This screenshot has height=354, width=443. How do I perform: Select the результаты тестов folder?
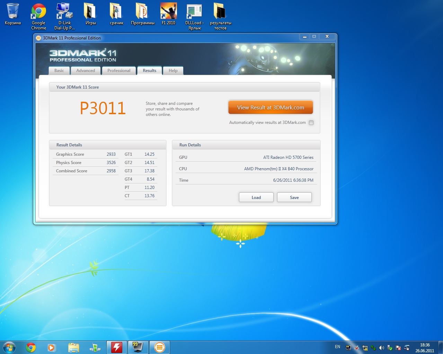(220, 17)
